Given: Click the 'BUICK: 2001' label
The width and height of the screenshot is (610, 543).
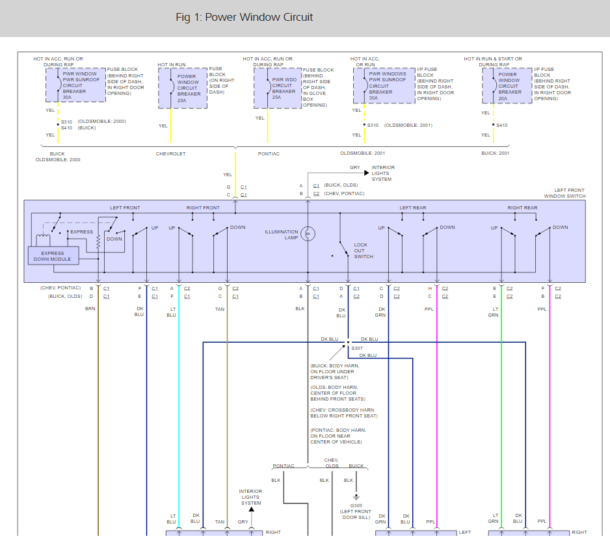Looking at the screenshot, I should (496, 153).
